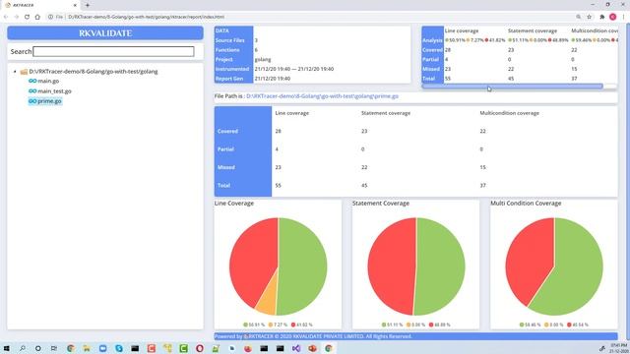Image resolution: width=630 pixels, height=354 pixels.
Task: Close the RKTRACER tab
Action: [75, 5]
